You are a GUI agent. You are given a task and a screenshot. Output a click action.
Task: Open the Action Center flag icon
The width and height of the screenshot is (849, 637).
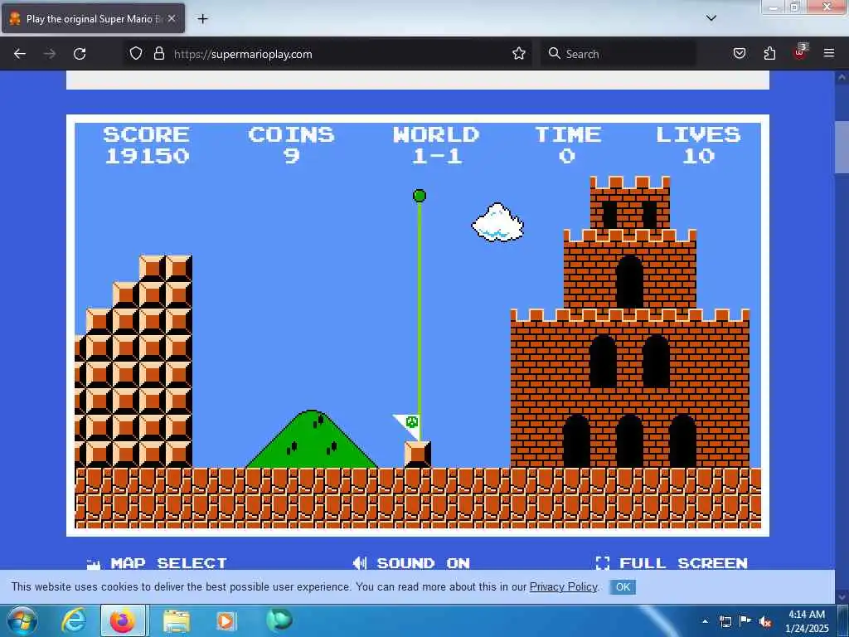tap(745, 620)
